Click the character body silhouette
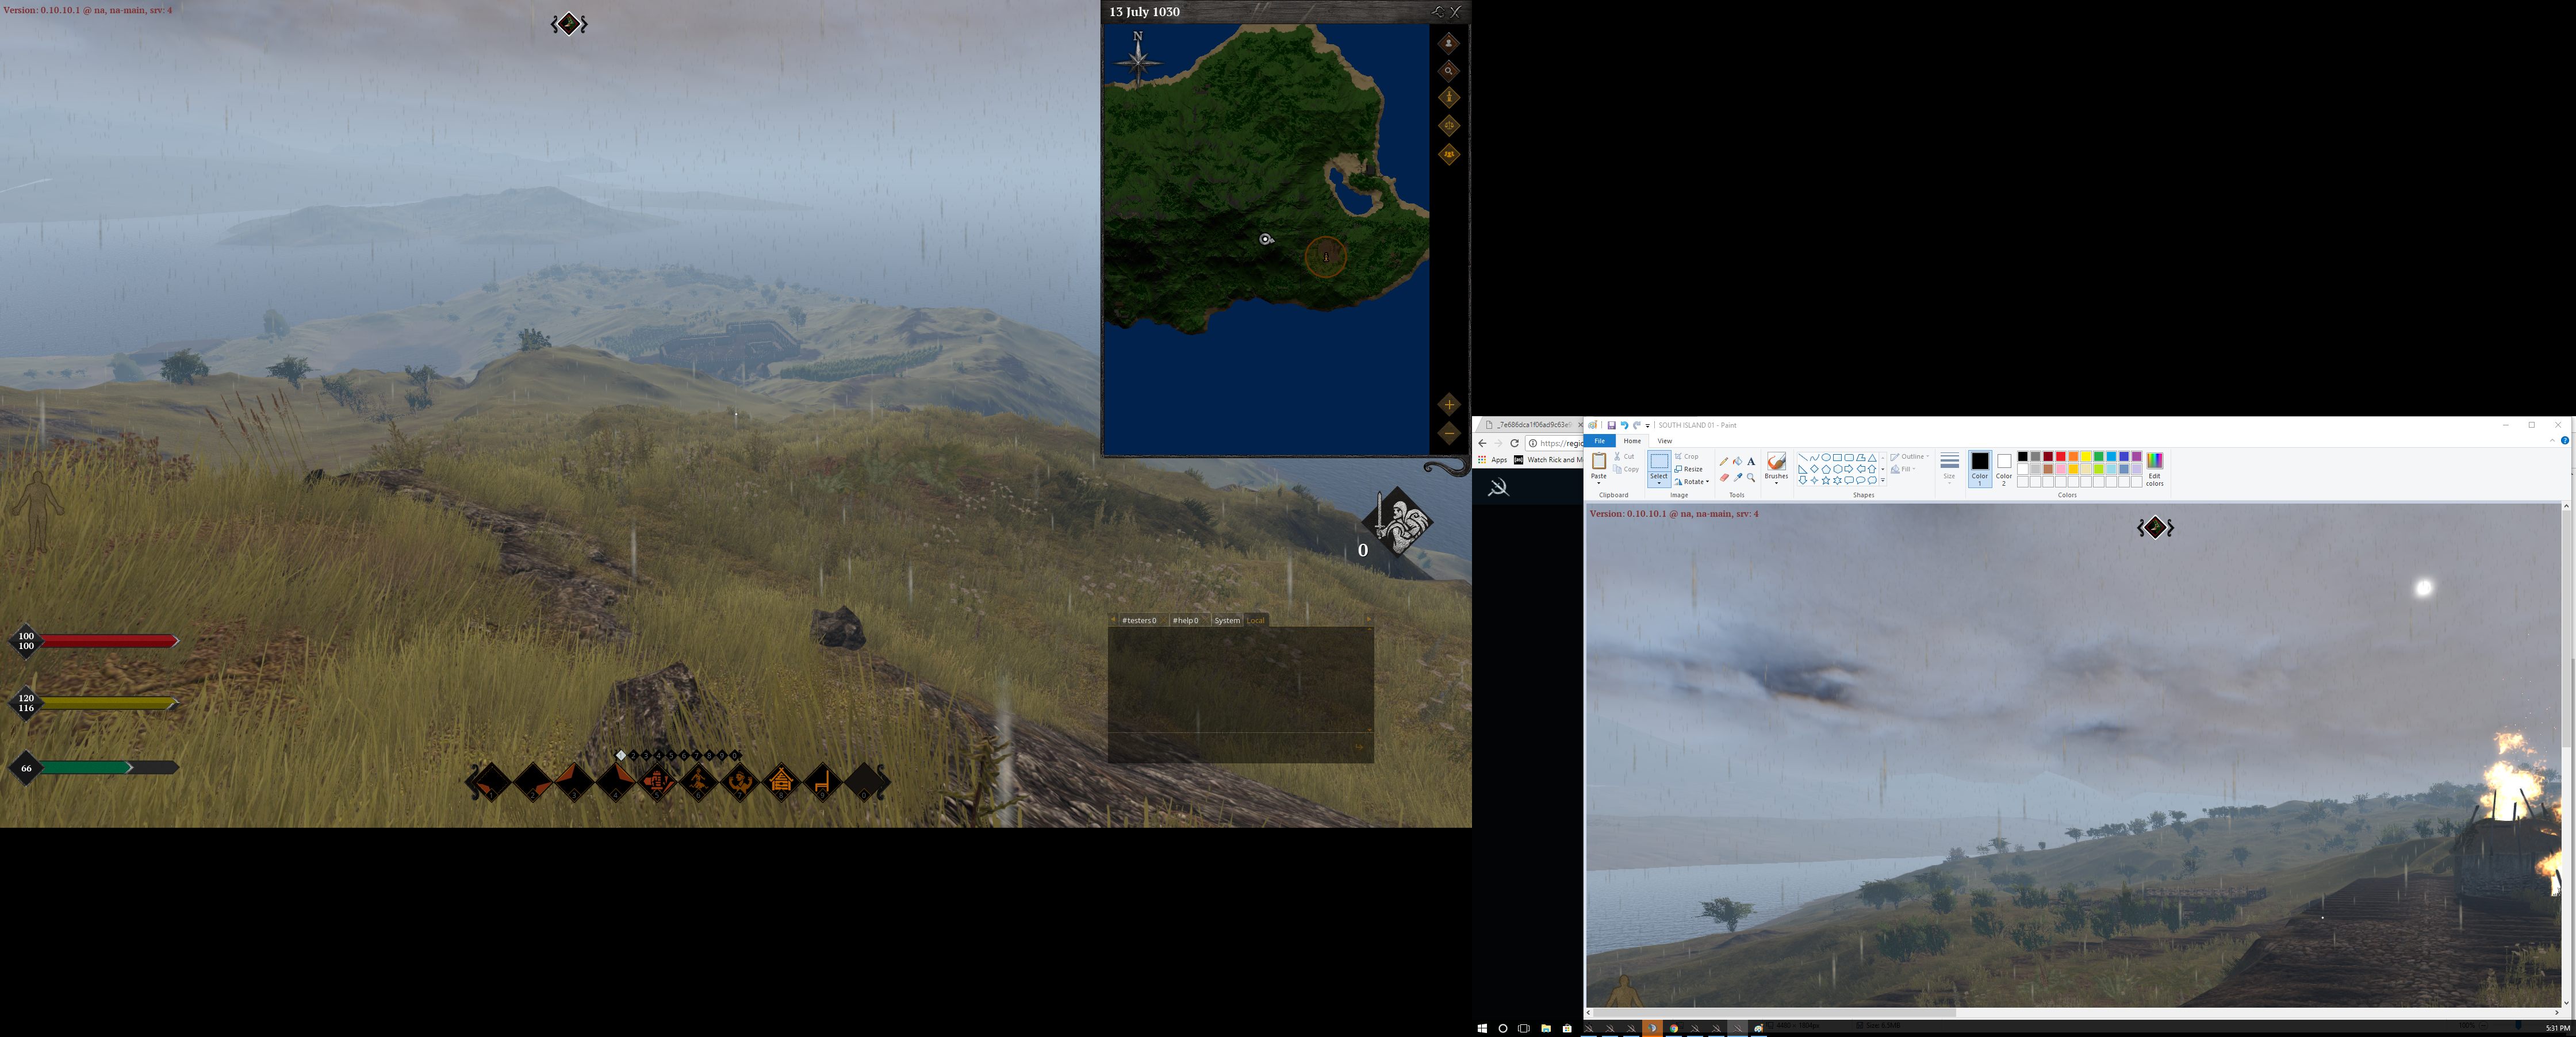This screenshot has width=2576, height=1037. 37,512
